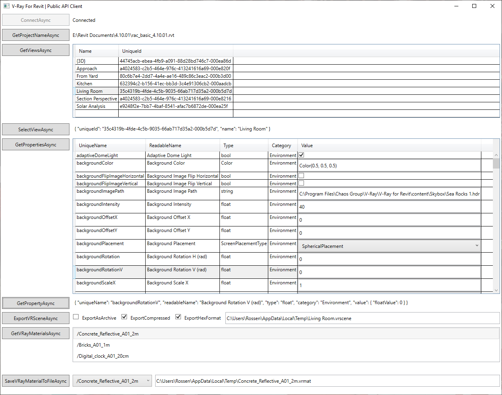Click the Background Intensity value field showing 40
This screenshot has height=395, width=502.
[389, 207]
